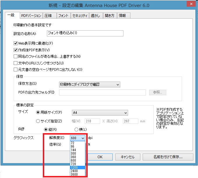Switch to the 開き方 tab
Image resolution: width=198 pixels, height=178 pixels.
point(110,16)
